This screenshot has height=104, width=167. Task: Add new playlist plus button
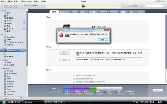tap(6, 98)
